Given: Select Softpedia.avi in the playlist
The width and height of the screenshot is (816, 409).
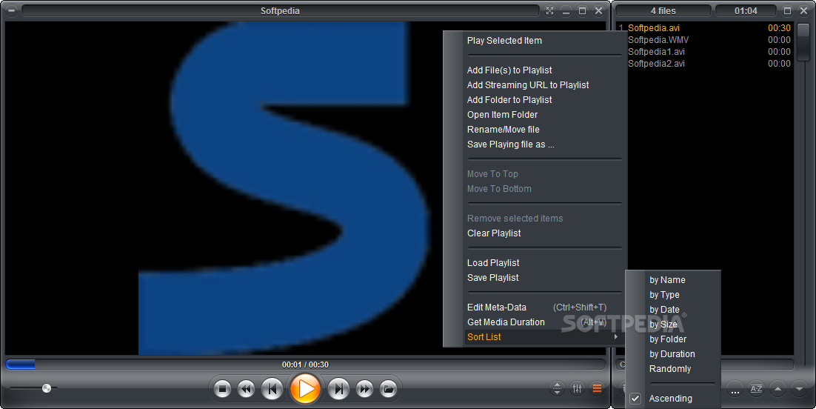Looking at the screenshot, I should tap(654, 28).
